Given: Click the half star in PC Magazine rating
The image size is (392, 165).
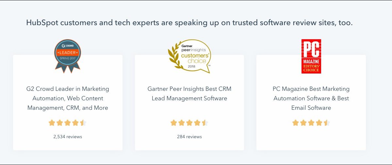Looking at the screenshot, I should point(327,123).
